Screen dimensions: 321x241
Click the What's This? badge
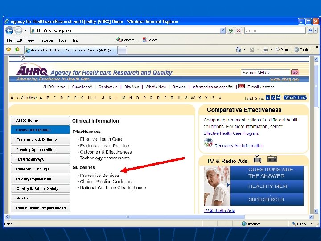[x=295, y=98]
